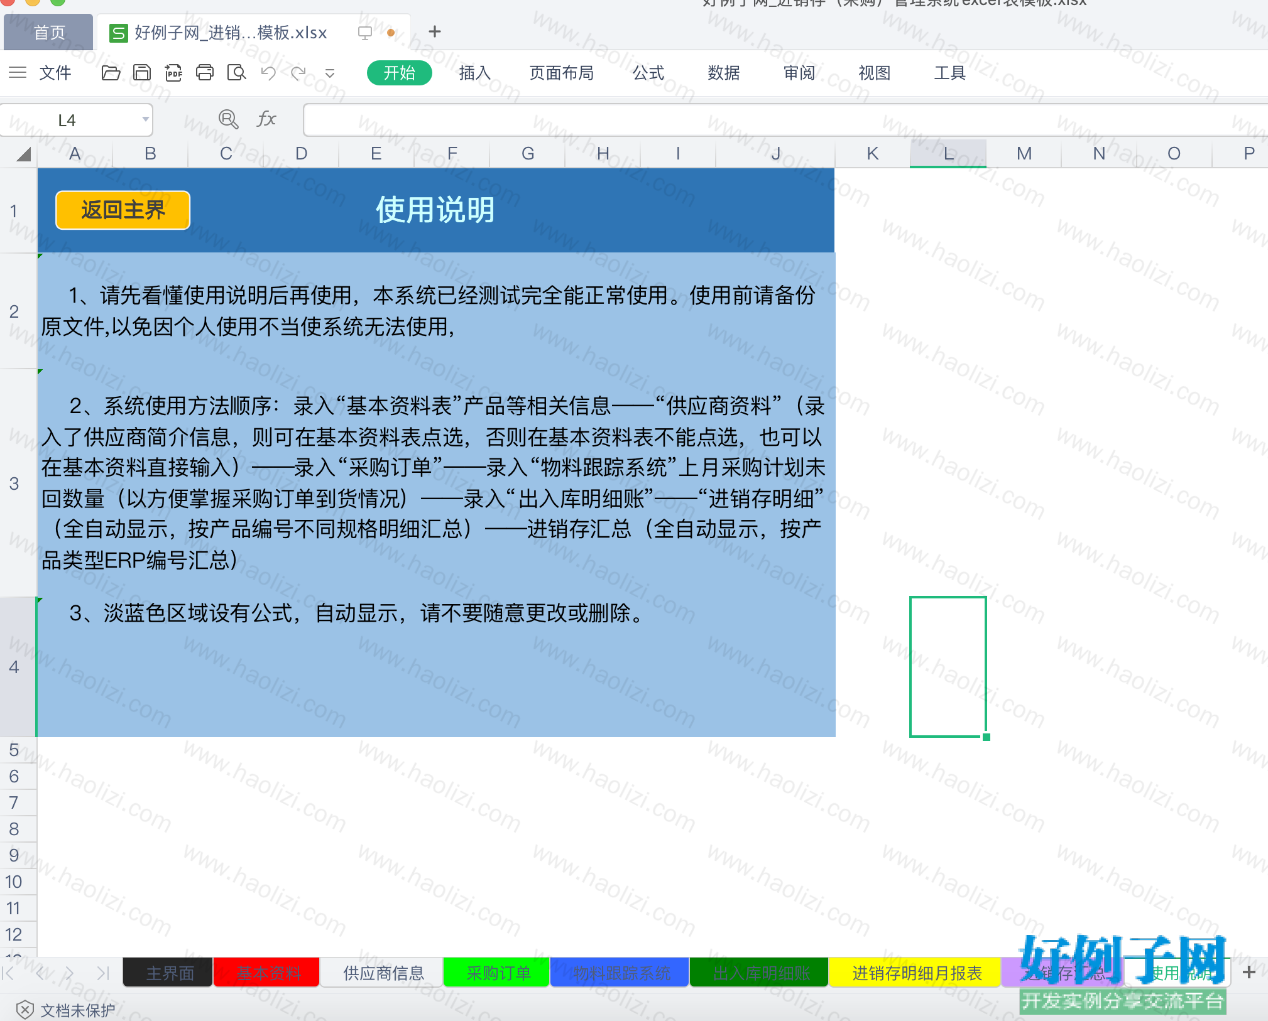Go to first sheet navigation arrow
Viewport: 1268px width, 1021px height.
coord(9,973)
